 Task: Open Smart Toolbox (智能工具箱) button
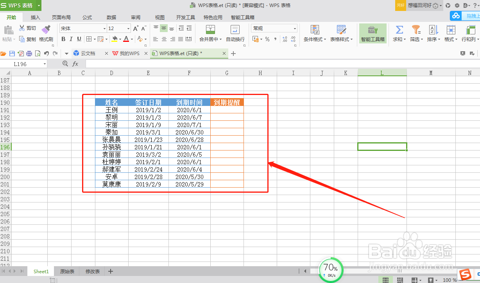(x=373, y=33)
